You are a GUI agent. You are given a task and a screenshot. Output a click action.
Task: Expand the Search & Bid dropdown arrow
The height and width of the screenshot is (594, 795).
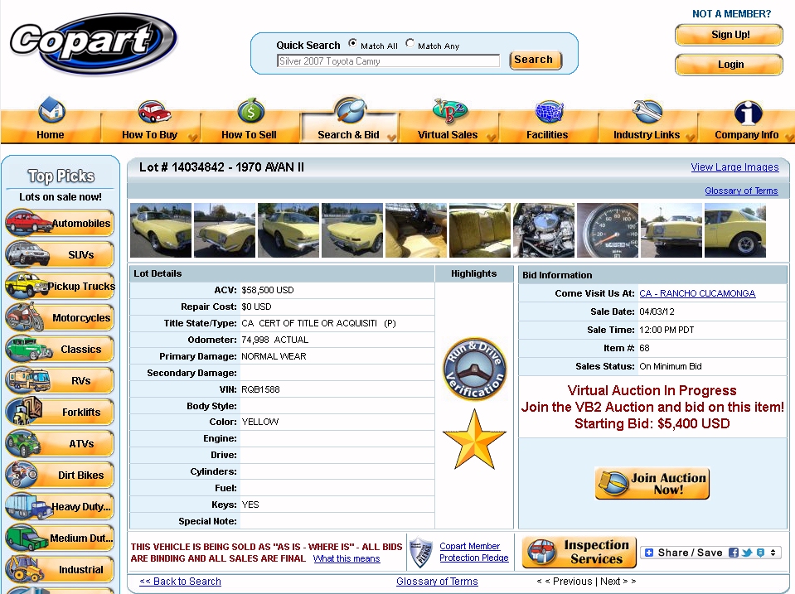point(390,137)
